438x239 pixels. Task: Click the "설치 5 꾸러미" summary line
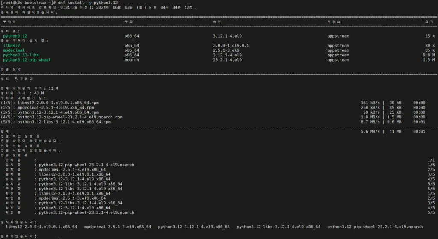(17, 79)
